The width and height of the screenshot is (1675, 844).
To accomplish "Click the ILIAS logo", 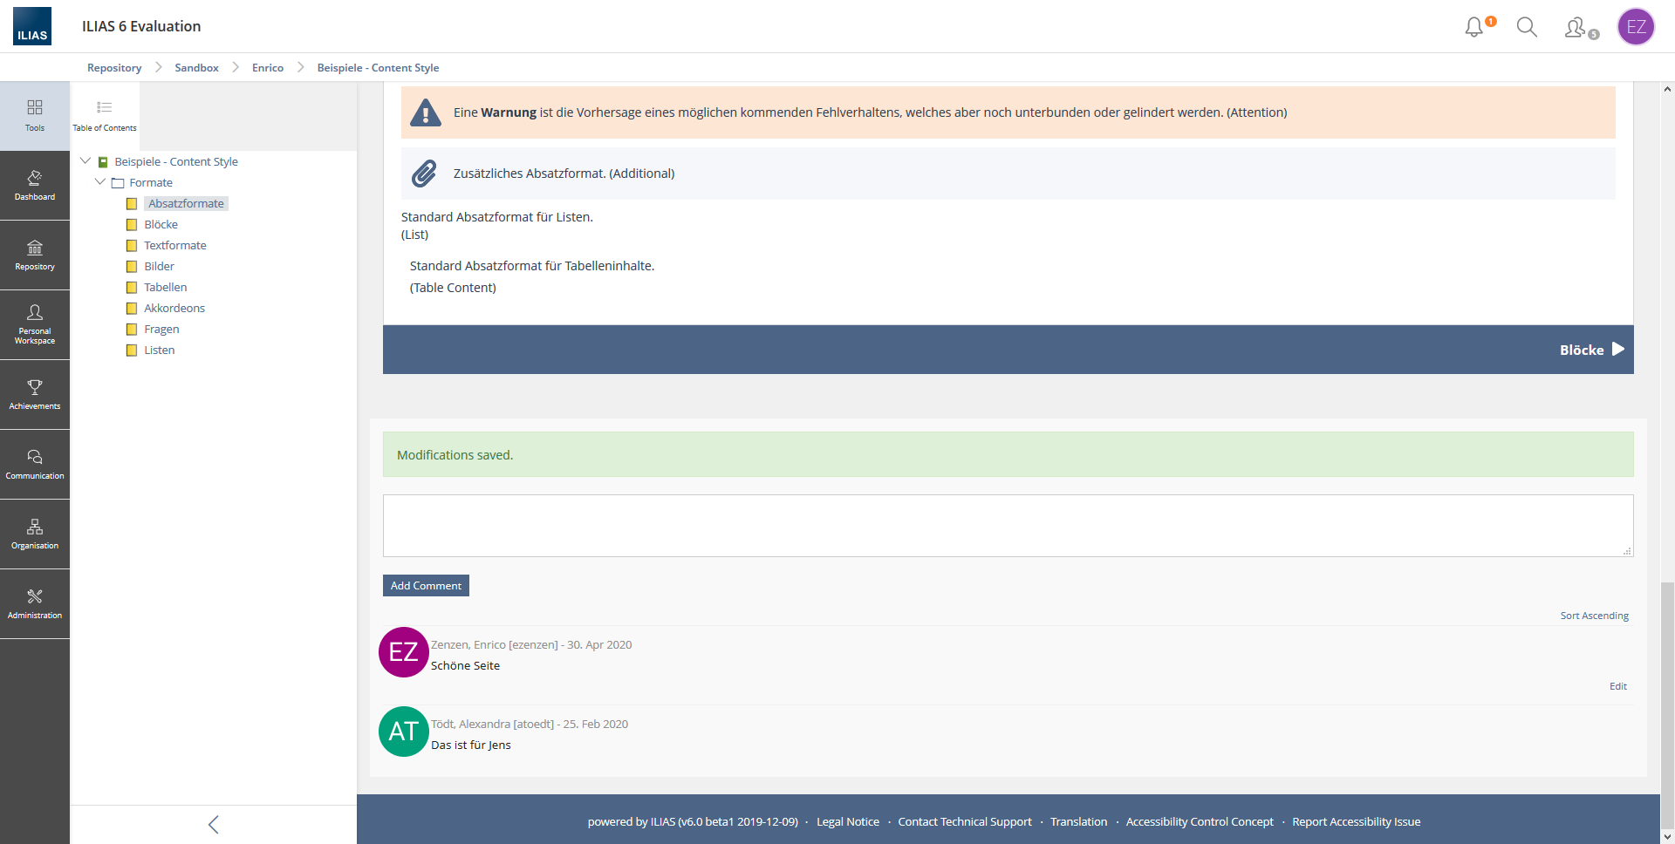I will (32, 26).
